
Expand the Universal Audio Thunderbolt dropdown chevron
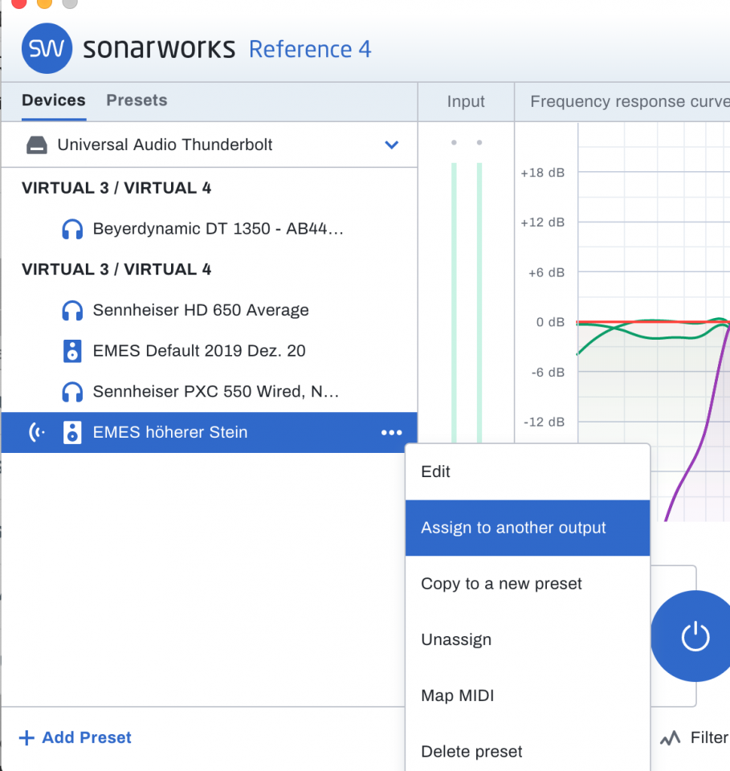click(x=391, y=145)
